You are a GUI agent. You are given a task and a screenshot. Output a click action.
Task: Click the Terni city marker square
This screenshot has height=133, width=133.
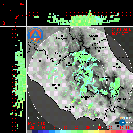[60, 56]
